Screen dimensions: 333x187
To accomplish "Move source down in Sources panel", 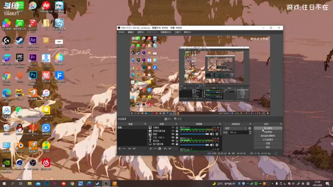I will tap(170, 149).
